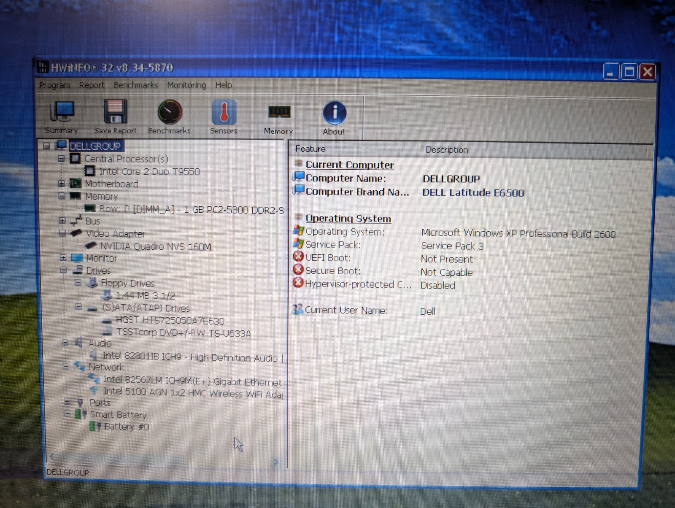
Task: Click the Bus node icon
Action: coord(76,220)
